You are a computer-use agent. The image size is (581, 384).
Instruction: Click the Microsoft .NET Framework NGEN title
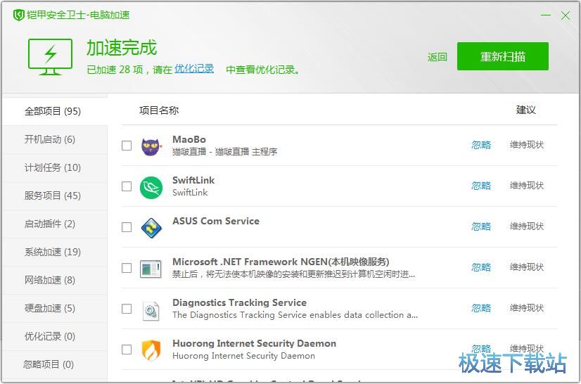[x=281, y=262]
